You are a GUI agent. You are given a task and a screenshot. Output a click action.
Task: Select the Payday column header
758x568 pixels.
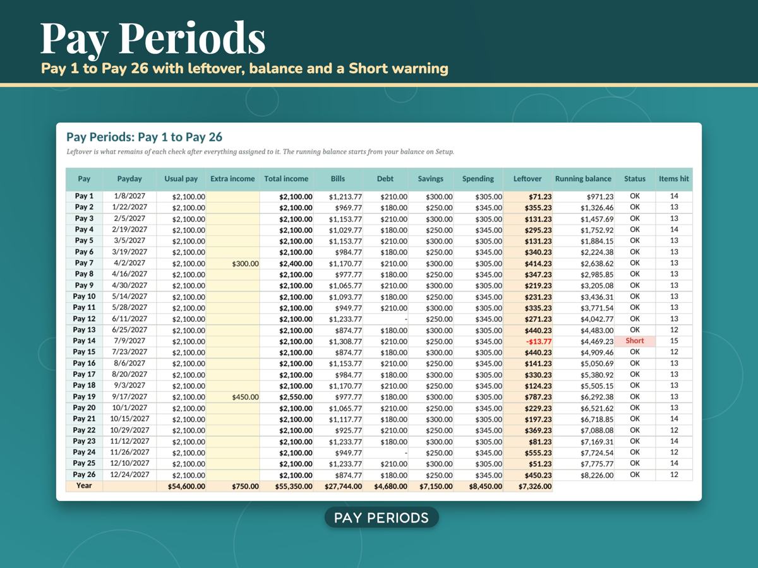pyautogui.click(x=129, y=179)
